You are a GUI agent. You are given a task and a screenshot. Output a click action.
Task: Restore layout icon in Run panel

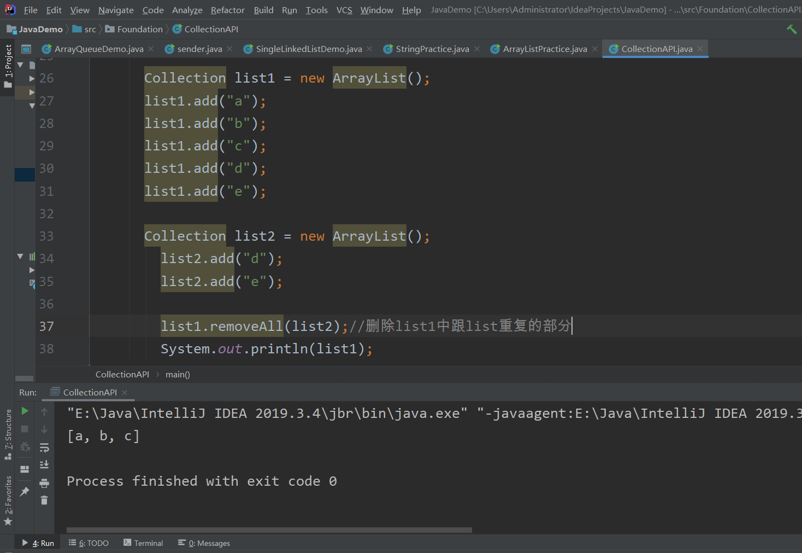[x=25, y=469]
